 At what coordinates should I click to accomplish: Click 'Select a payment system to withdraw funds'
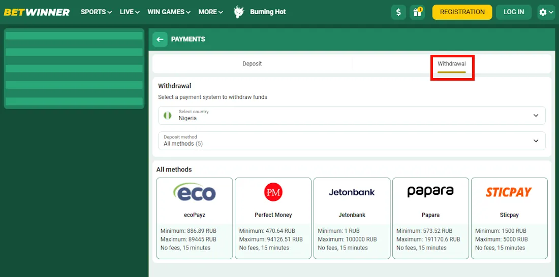coord(212,97)
